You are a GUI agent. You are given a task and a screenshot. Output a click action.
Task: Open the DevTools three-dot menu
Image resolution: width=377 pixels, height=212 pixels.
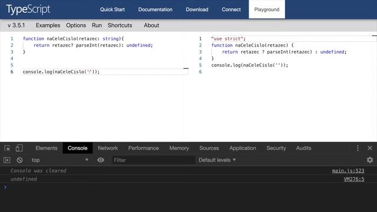pos(358,148)
